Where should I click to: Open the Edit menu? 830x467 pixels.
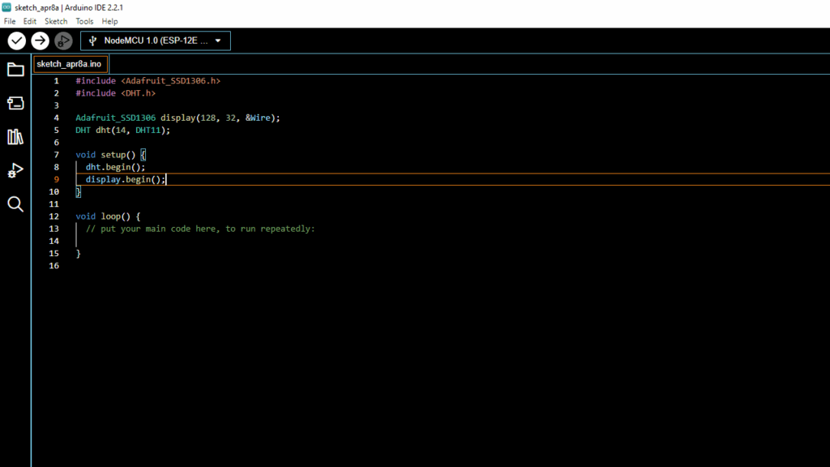click(30, 22)
